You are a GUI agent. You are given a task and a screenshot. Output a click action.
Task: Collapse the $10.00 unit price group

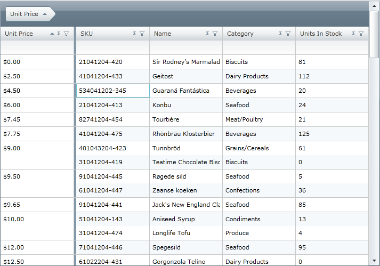click(x=13, y=219)
